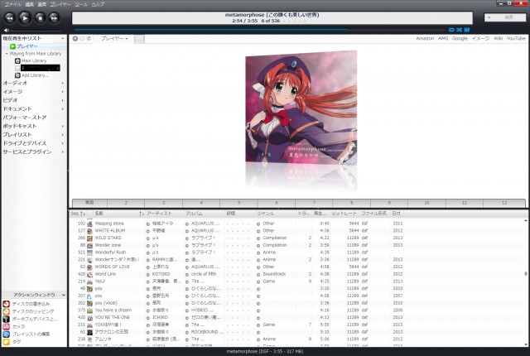
Task: Open the Google link
Action: click(460, 39)
